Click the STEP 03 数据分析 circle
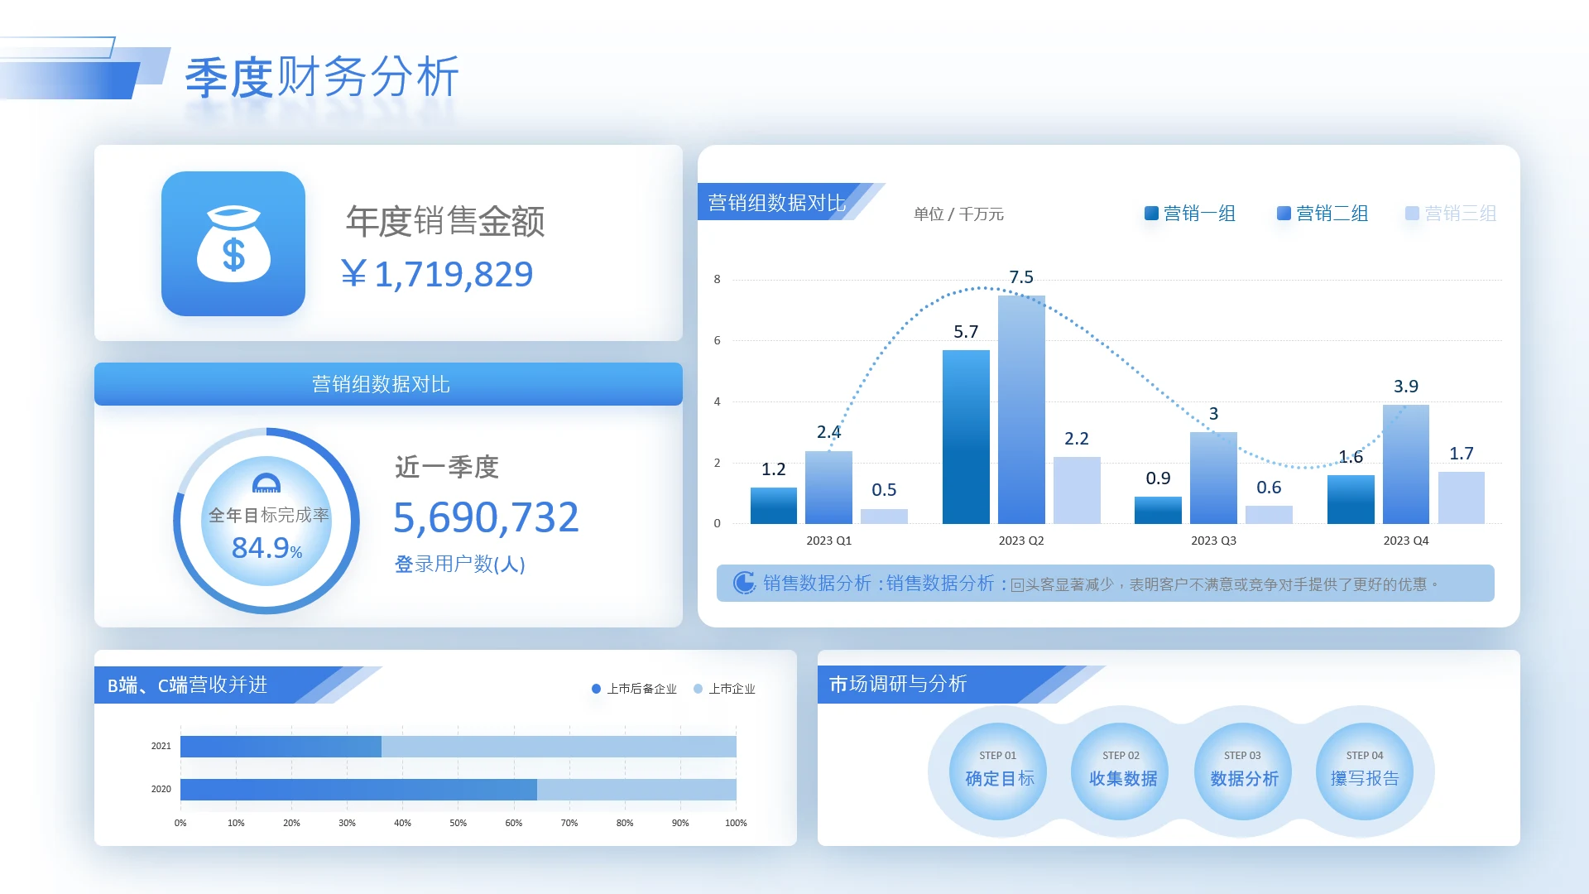Screen dimensions: 1589x894 coord(1243,771)
